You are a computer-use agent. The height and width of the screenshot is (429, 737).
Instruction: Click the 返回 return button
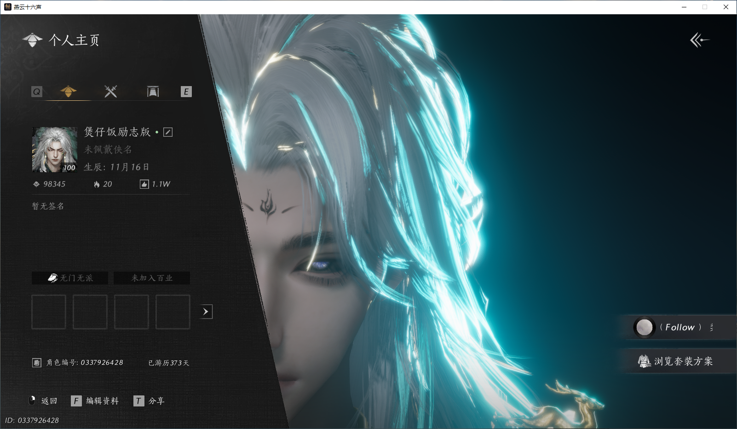point(43,401)
